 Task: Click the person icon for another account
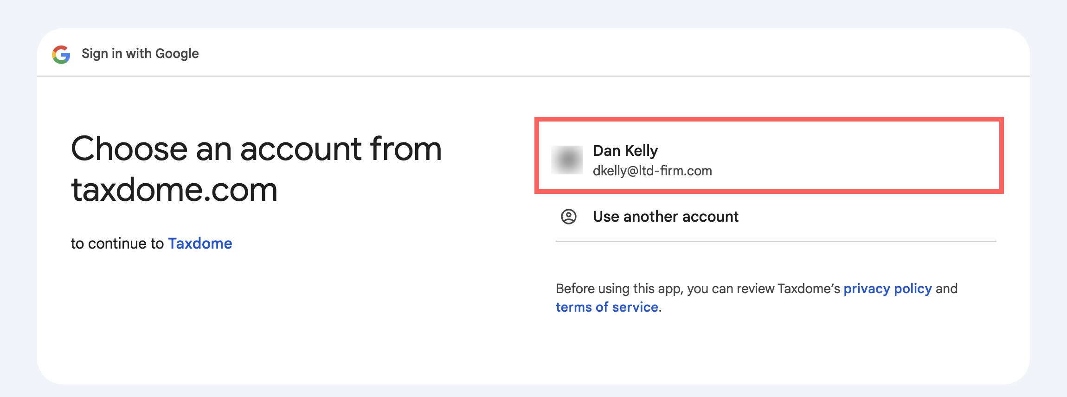[x=569, y=217]
